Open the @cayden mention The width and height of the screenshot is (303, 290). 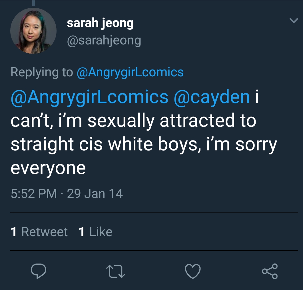click(212, 97)
